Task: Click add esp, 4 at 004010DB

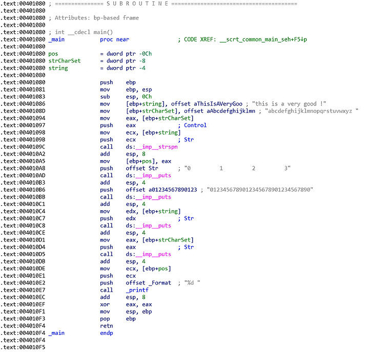Action: coord(123,261)
